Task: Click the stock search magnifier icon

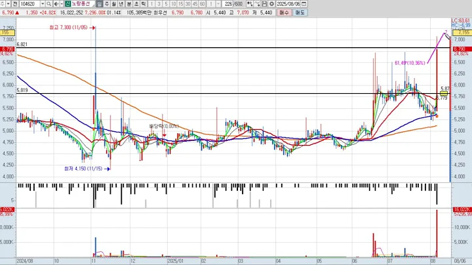Action: [x=49, y=4]
